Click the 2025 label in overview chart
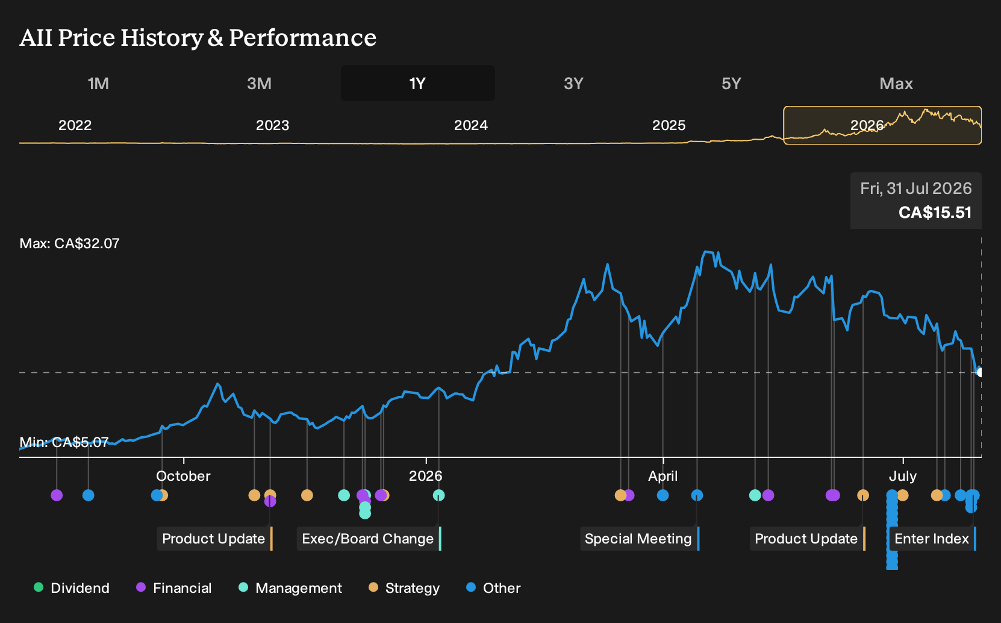This screenshot has height=623, width=1001. point(669,125)
